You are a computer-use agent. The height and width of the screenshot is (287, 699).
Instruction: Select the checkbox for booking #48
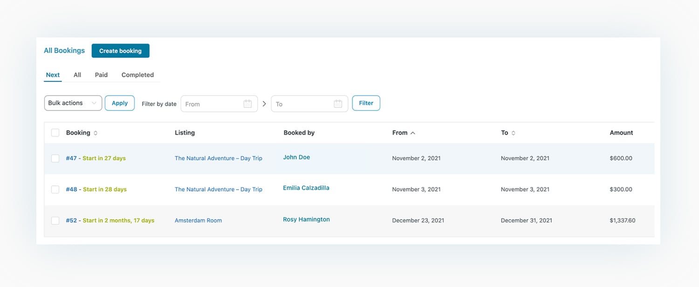click(55, 190)
